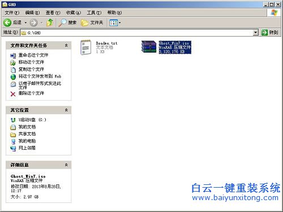This screenshot has width=283, height=212.
Task: Click the Go green arrow button
Action: (x=264, y=32)
